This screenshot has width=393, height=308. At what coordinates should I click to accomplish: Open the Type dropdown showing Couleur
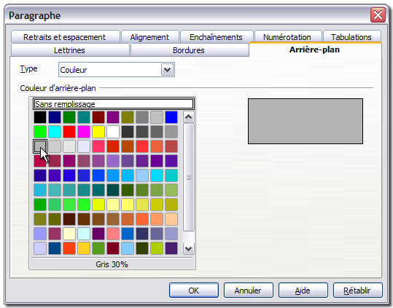[117, 70]
